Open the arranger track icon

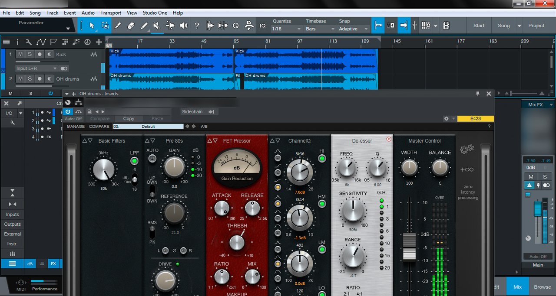click(x=65, y=42)
